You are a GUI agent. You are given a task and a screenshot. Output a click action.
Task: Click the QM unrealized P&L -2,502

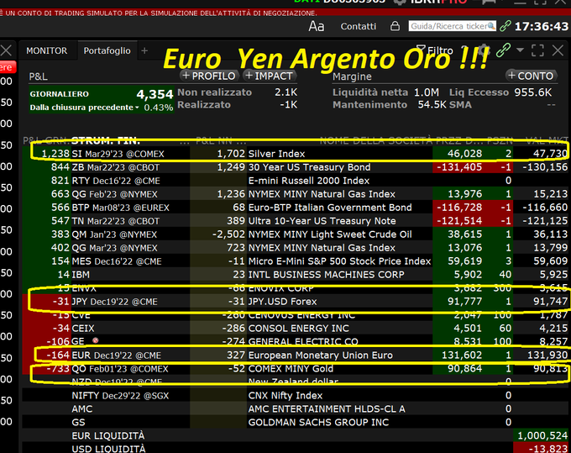pos(228,234)
